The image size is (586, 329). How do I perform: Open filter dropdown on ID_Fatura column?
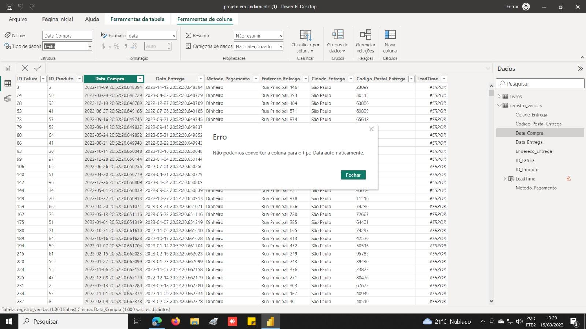tap(43, 79)
